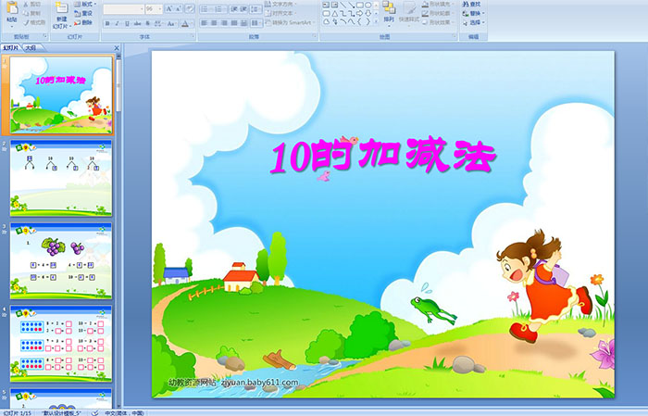Open Quick Styles (快速样式) gallery

[409, 15]
